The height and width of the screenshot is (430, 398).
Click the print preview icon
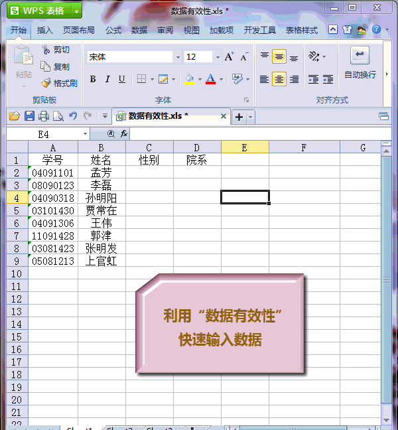click(x=58, y=116)
